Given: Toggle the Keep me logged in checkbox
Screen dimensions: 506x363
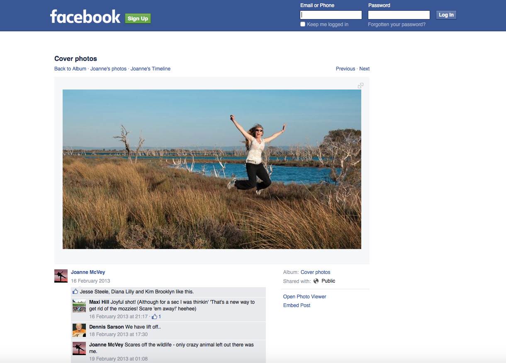Looking at the screenshot, I should click(303, 24).
